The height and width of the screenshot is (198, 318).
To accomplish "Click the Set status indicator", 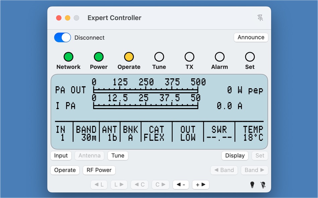I will 250,56.
